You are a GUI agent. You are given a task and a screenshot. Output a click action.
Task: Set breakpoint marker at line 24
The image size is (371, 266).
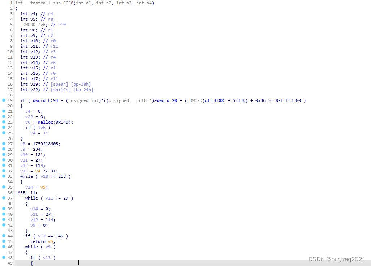click(x=4, y=128)
